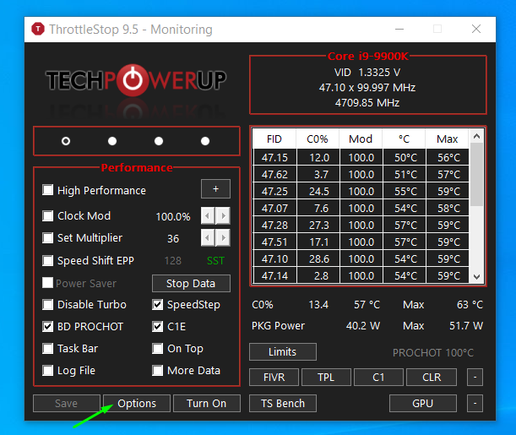This screenshot has height=435, width=516.
Task: Click the VID 1.3325 V reading
Action: pos(367,73)
